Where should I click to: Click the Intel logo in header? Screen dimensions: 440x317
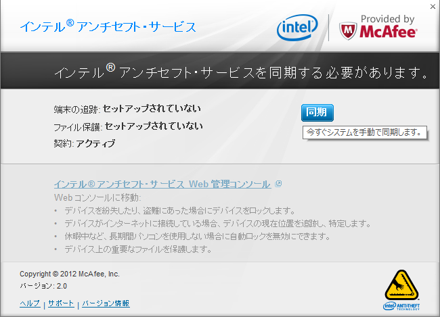click(x=297, y=28)
